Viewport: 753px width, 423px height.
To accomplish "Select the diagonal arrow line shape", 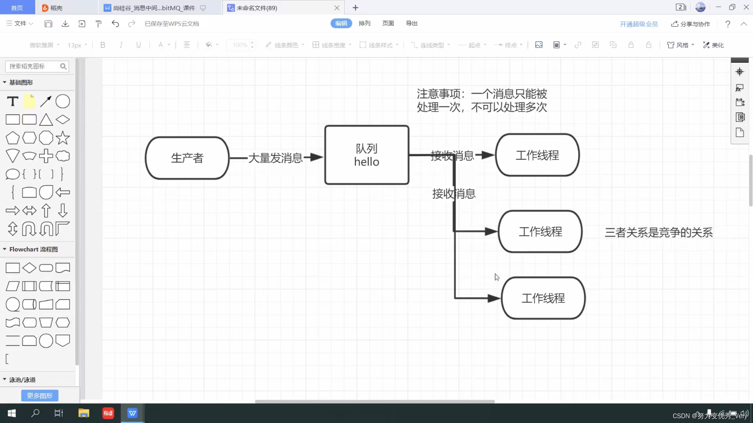I will 46,101.
